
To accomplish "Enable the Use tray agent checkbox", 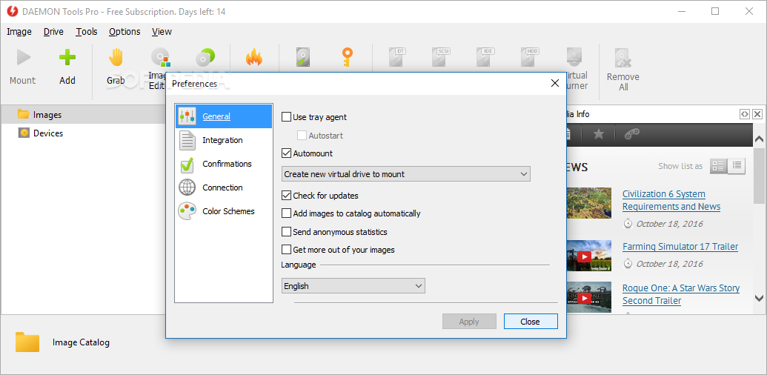I will [287, 117].
